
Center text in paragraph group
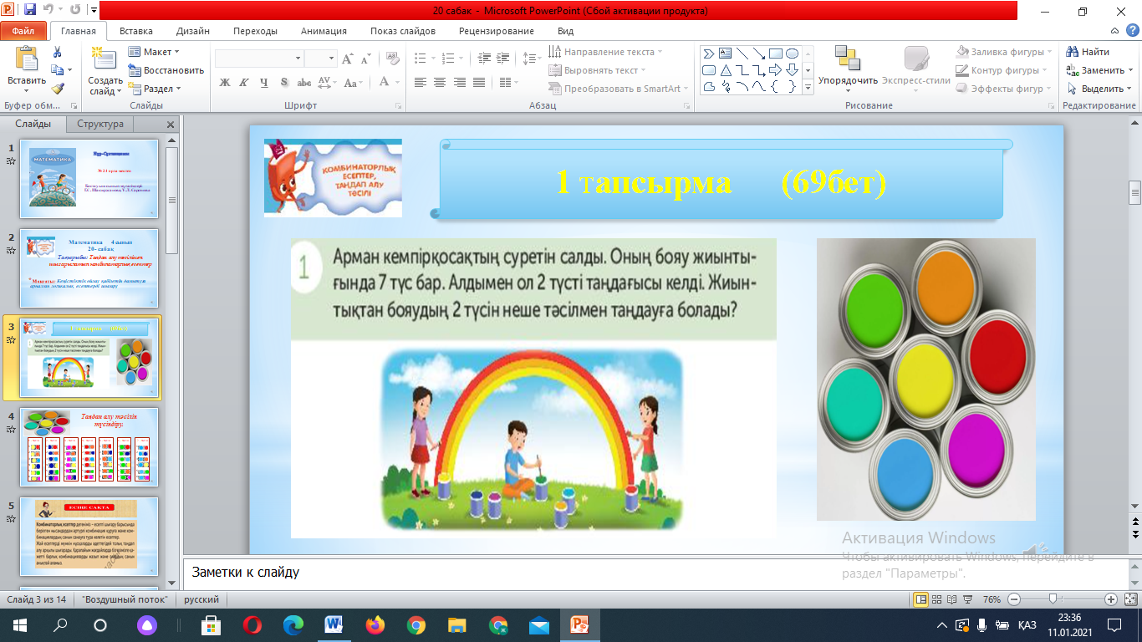(x=441, y=82)
